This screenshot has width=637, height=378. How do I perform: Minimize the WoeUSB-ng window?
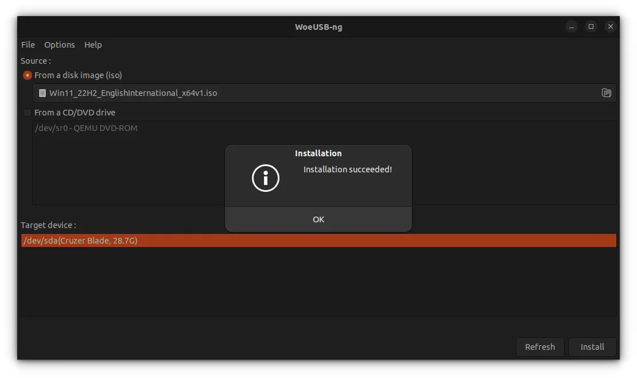coord(572,26)
